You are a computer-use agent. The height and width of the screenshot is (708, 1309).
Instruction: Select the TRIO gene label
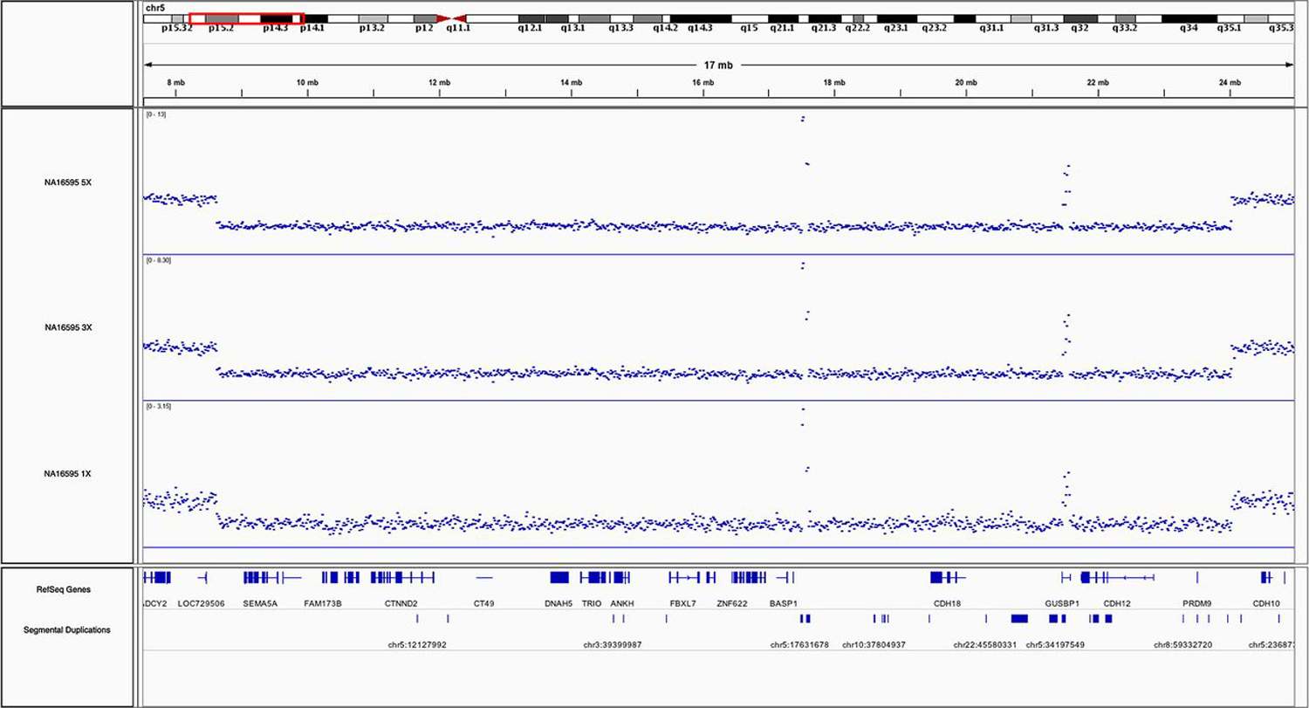coord(592,602)
